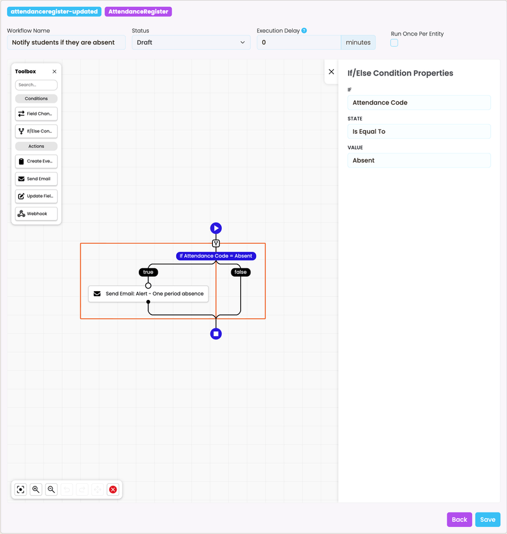Click the red delete icon in canvas toolbar
Image resolution: width=507 pixels, height=534 pixels.
pyautogui.click(x=113, y=490)
